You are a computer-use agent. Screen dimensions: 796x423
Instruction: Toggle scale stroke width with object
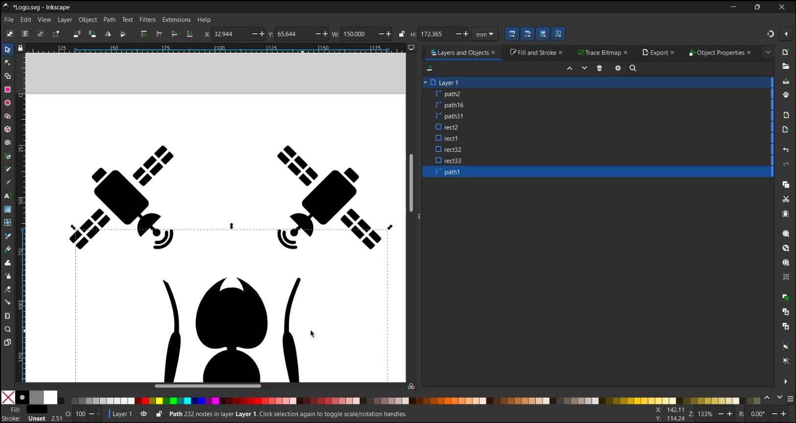tap(512, 34)
